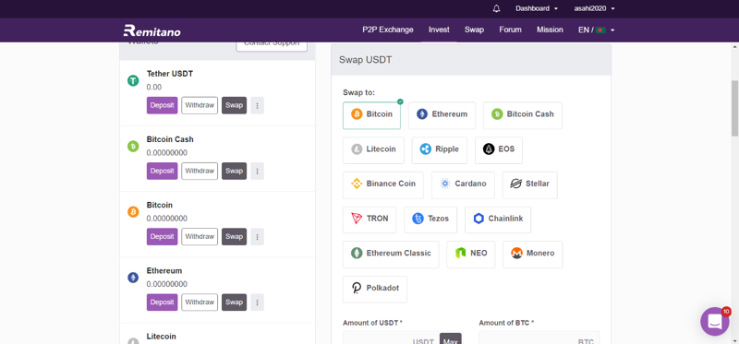Pick Binance Coin to swap to
This screenshot has height=344, width=739.
click(383, 185)
